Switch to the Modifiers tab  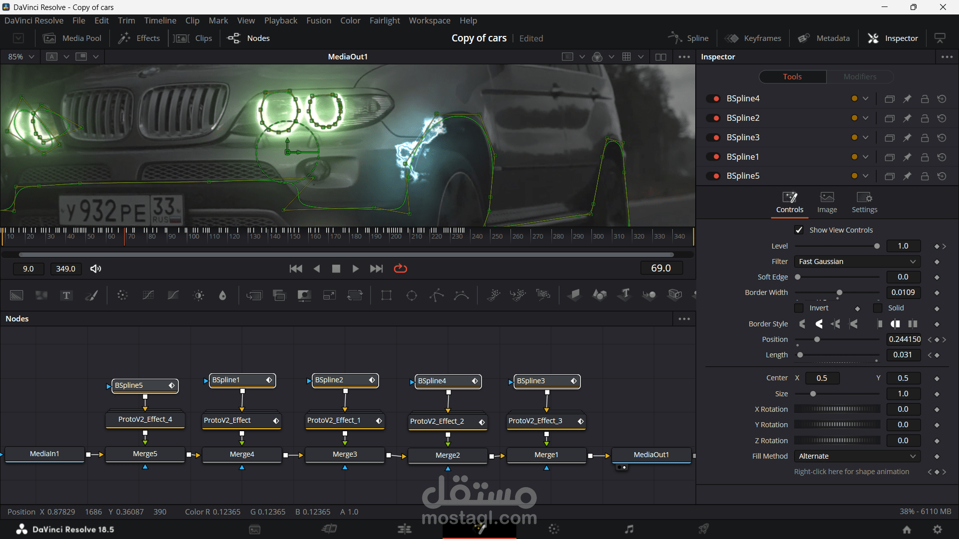coord(860,76)
